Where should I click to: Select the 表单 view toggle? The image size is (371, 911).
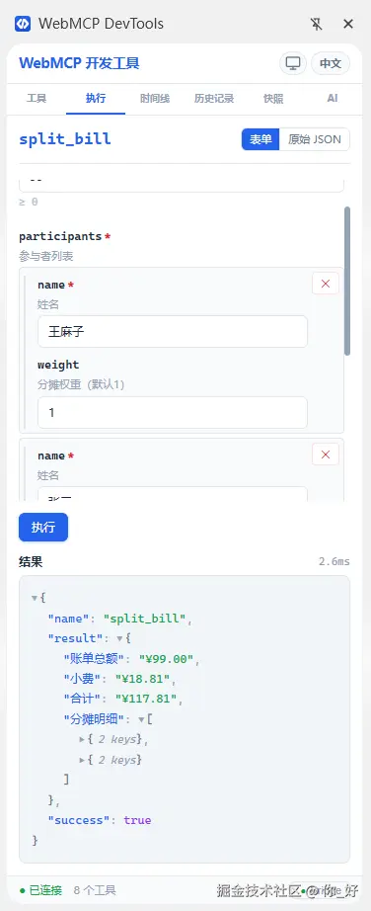coord(260,139)
